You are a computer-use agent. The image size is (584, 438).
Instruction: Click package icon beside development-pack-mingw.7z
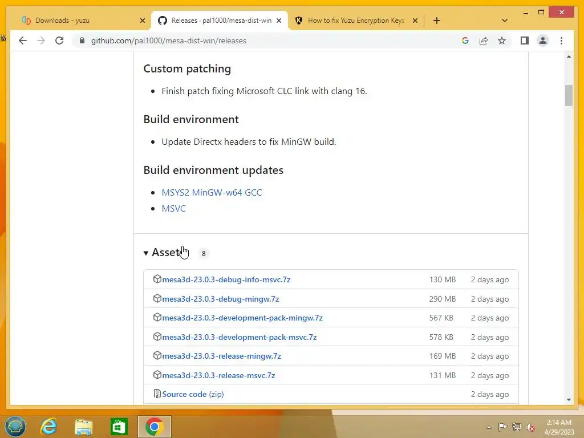(x=157, y=317)
